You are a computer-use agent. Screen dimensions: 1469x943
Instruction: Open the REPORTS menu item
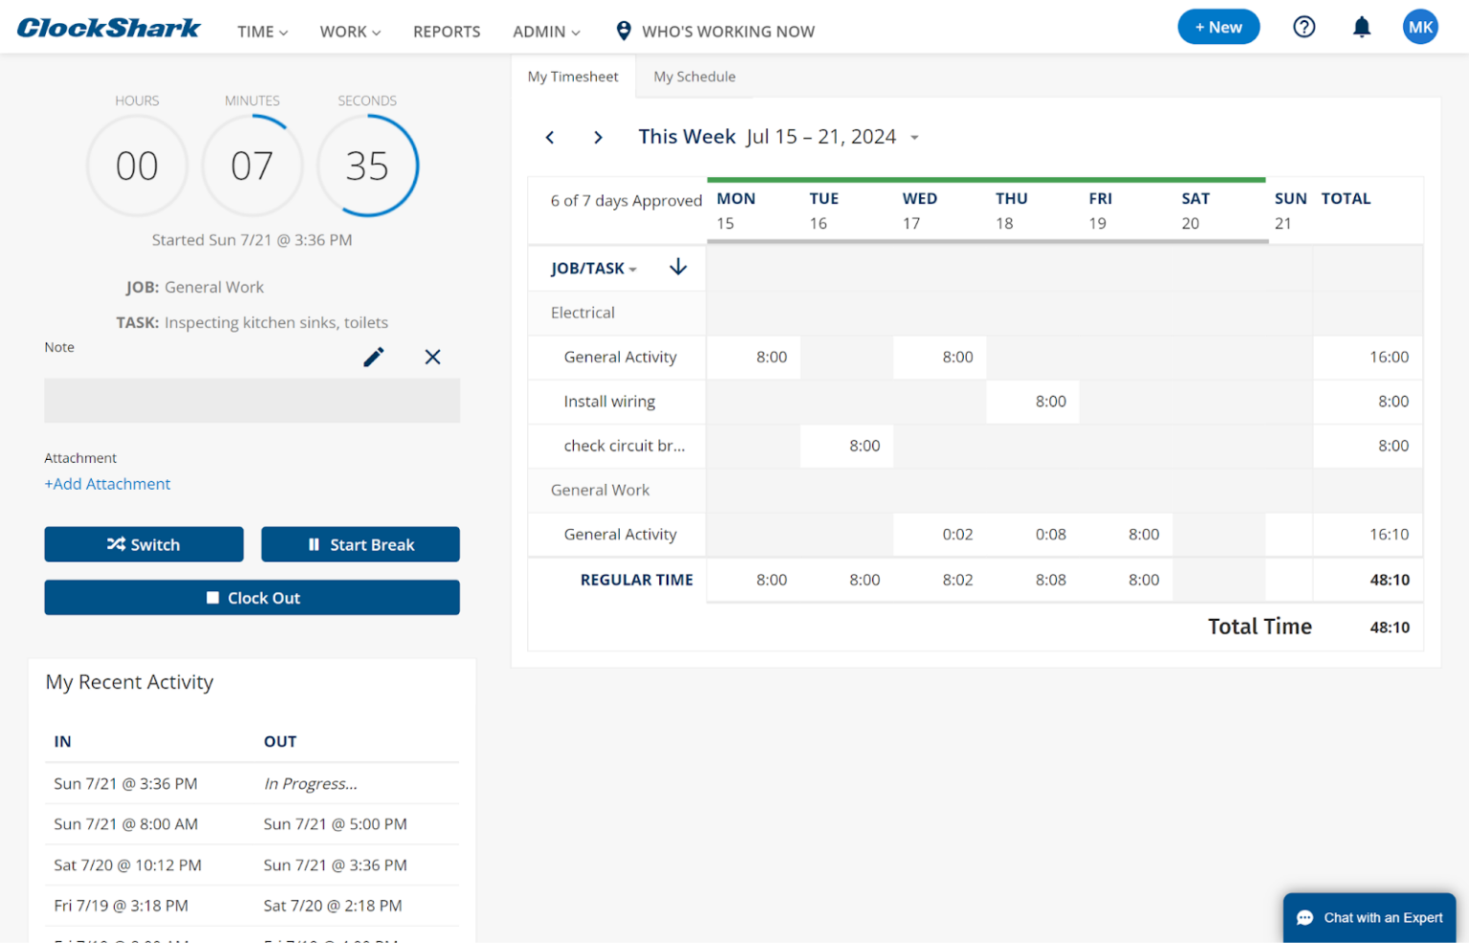447,31
